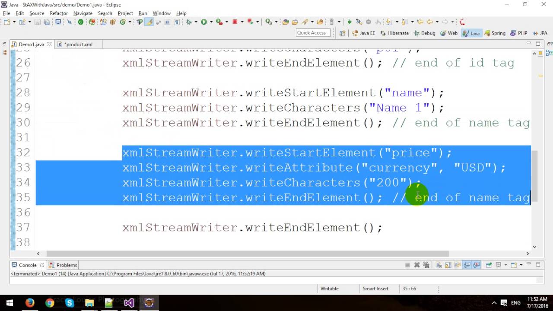Open Visual Studio from the taskbar
553x311 pixels.
coord(129,303)
